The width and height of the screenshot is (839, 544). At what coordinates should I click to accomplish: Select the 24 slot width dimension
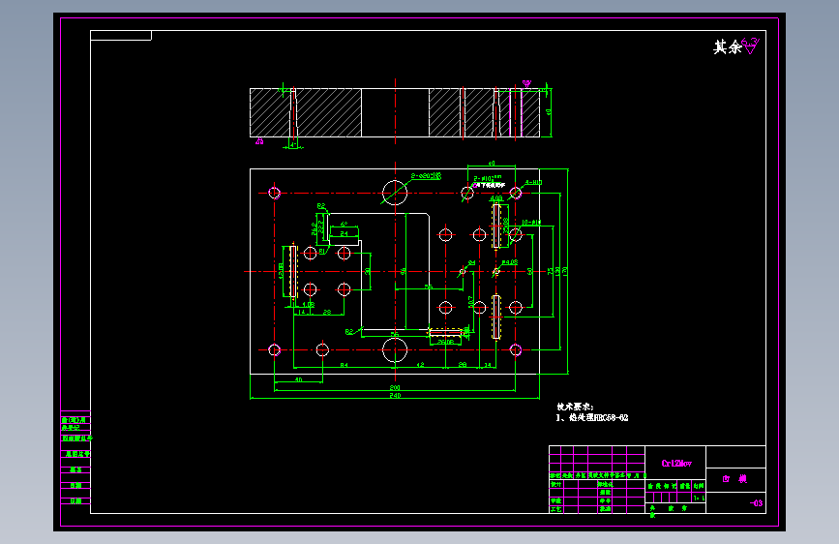[345, 233]
